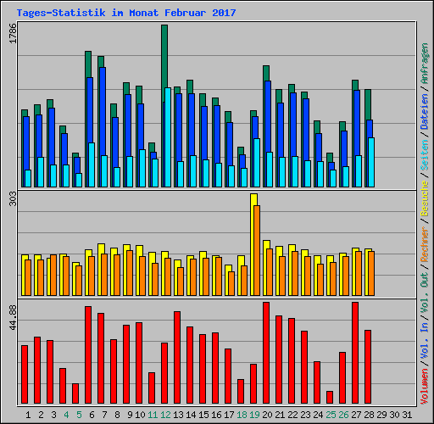Click the 'Anfragen' legend label

(x=424, y=64)
